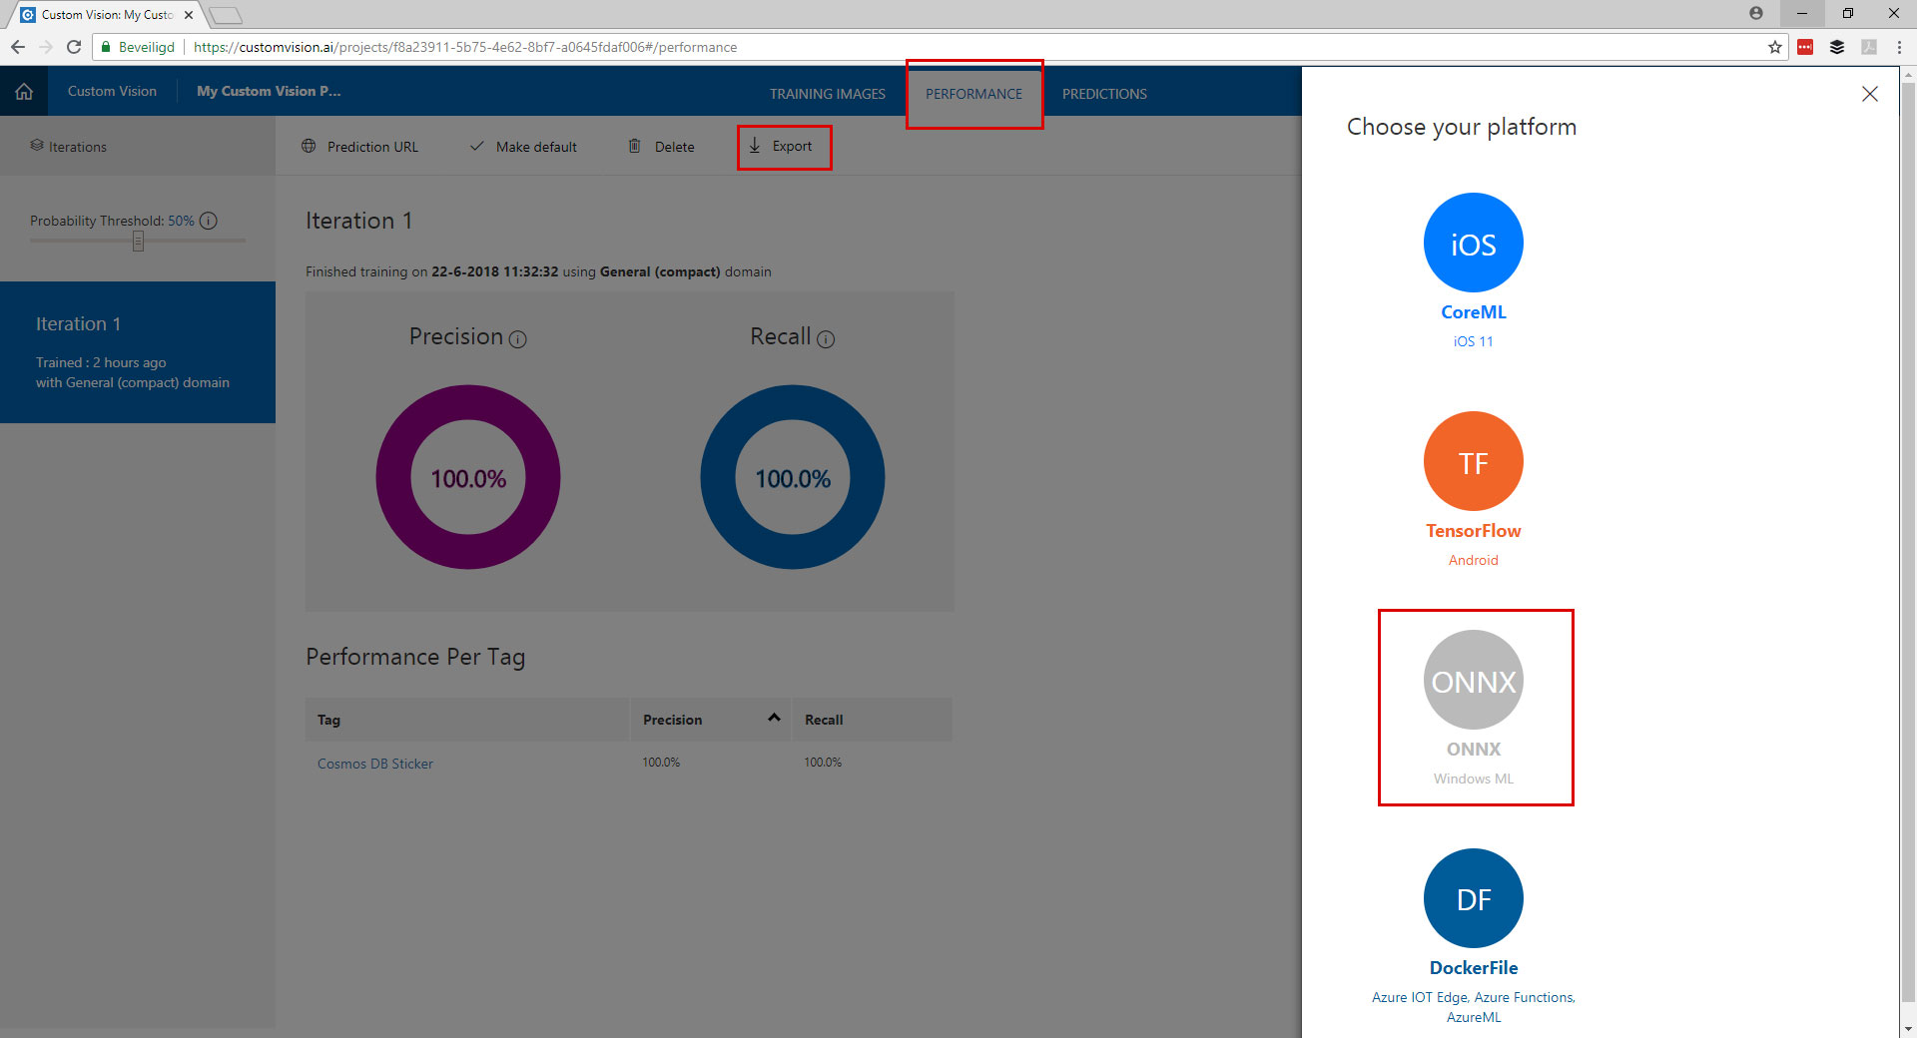Sort by the Precision column arrow
1917x1038 pixels.
774,718
